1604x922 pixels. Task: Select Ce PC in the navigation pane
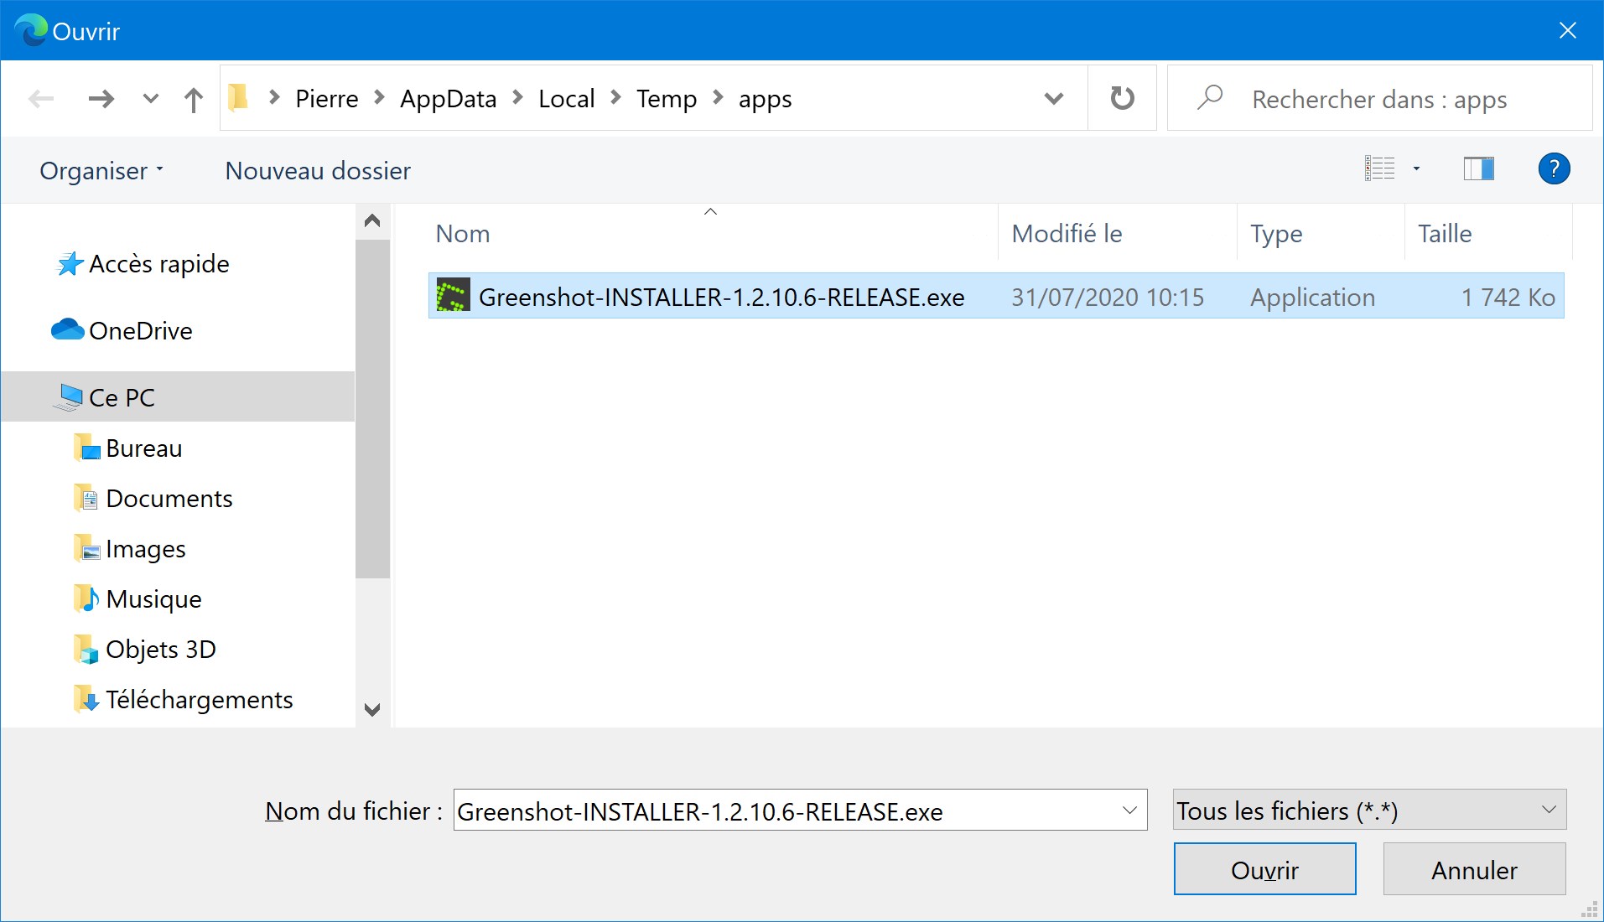(178, 396)
